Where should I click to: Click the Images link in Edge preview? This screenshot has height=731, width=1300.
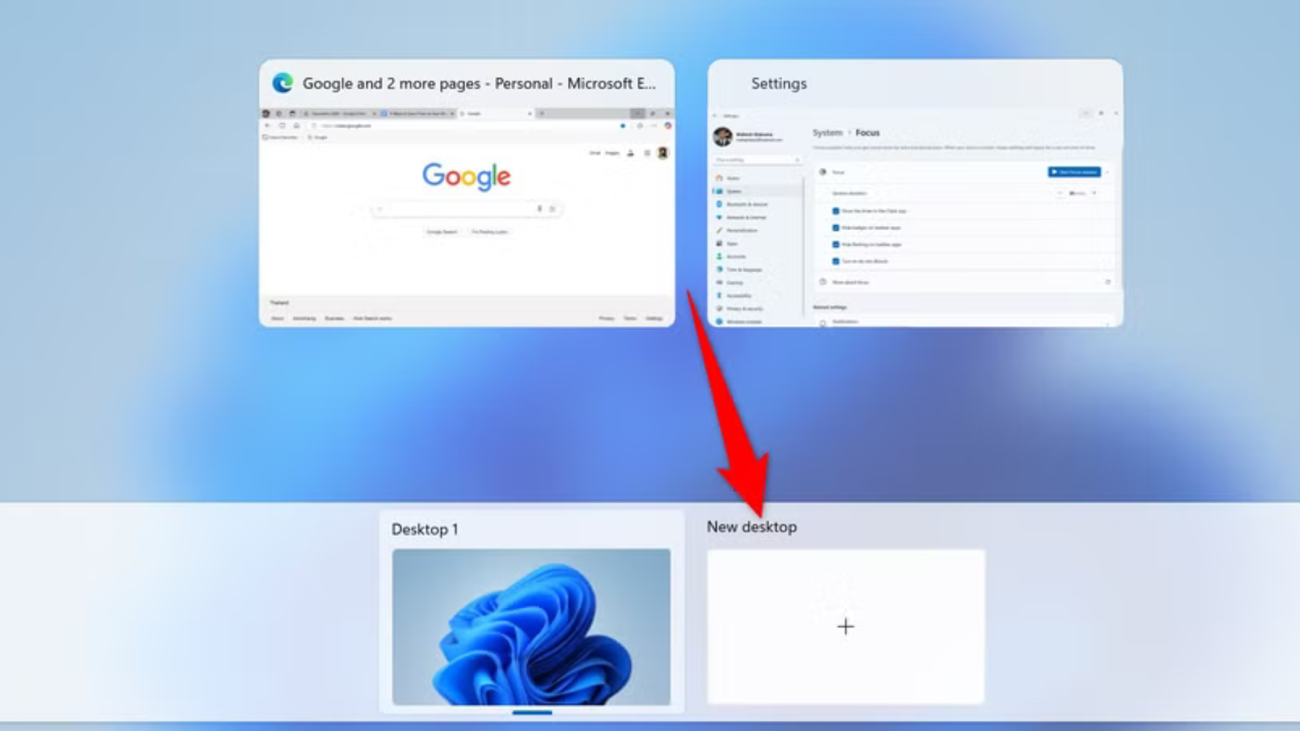click(x=612, y=153)
